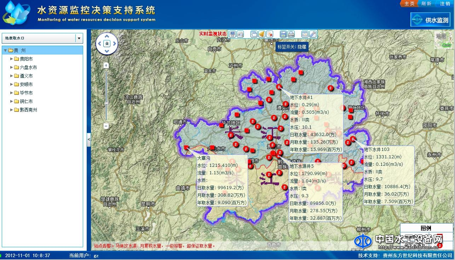Open the 地表取水口 dropdown list

tap(79, 38)
